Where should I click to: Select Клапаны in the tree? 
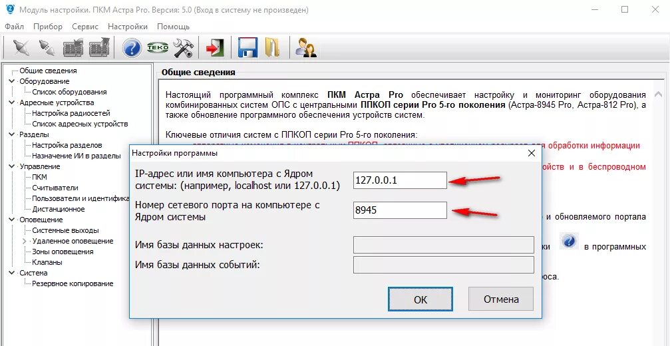(47, 262)
